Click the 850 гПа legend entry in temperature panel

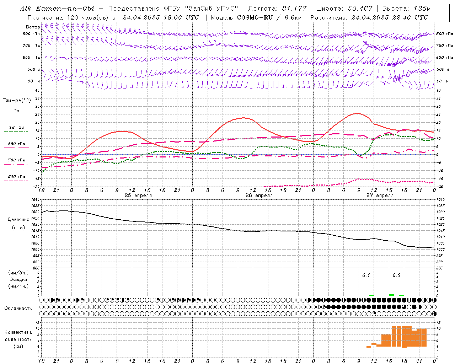[x=16, y=144]
